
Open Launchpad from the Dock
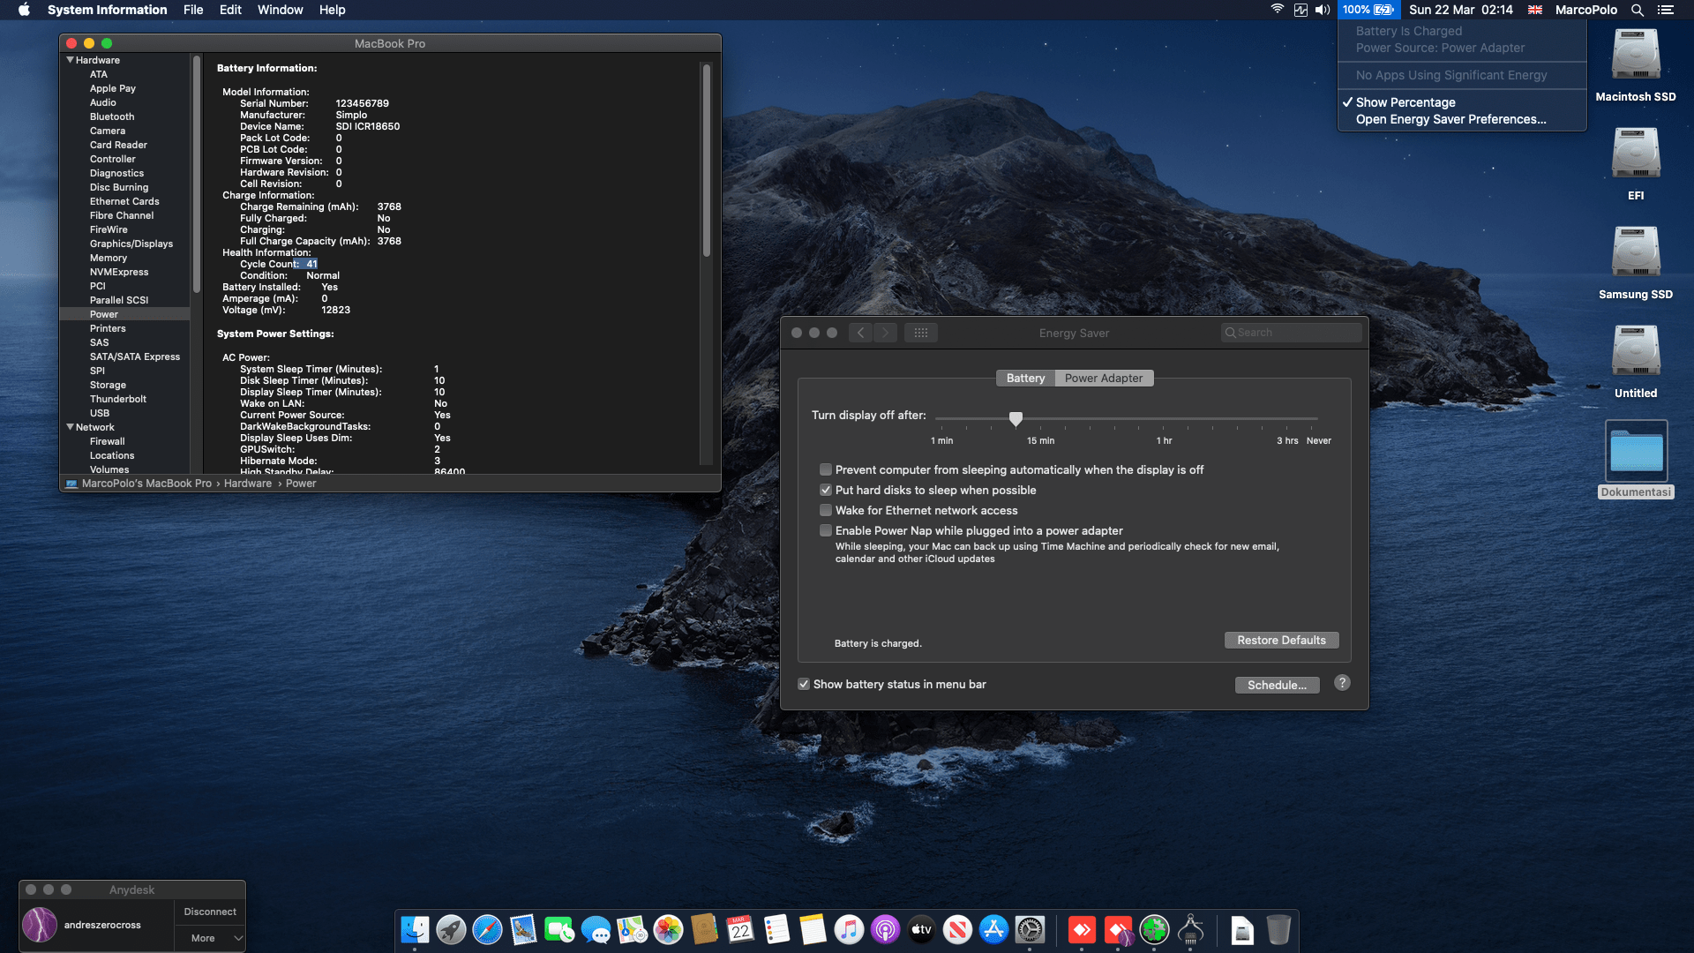click(451, 929)
